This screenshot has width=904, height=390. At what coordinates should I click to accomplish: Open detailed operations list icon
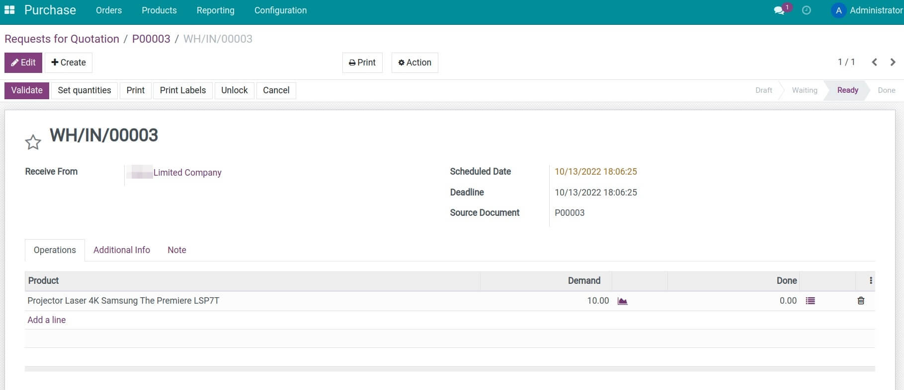coord(810,301)
